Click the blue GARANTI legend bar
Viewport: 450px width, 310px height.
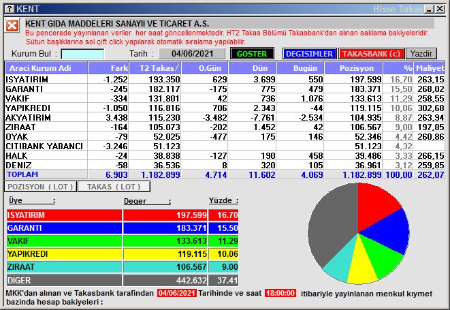(64, 228)
